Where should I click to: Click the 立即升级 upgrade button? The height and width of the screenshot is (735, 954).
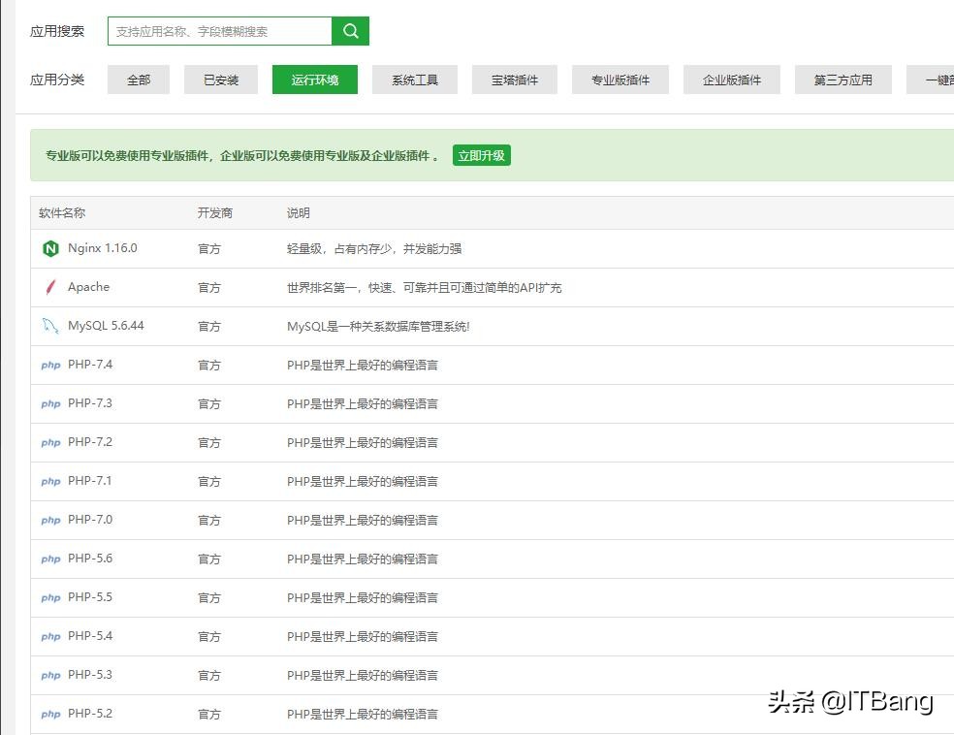pos(482,154)
